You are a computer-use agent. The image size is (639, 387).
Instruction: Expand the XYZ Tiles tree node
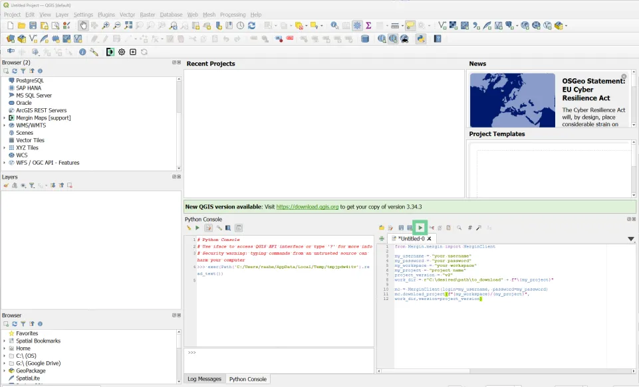coord(5,148)
